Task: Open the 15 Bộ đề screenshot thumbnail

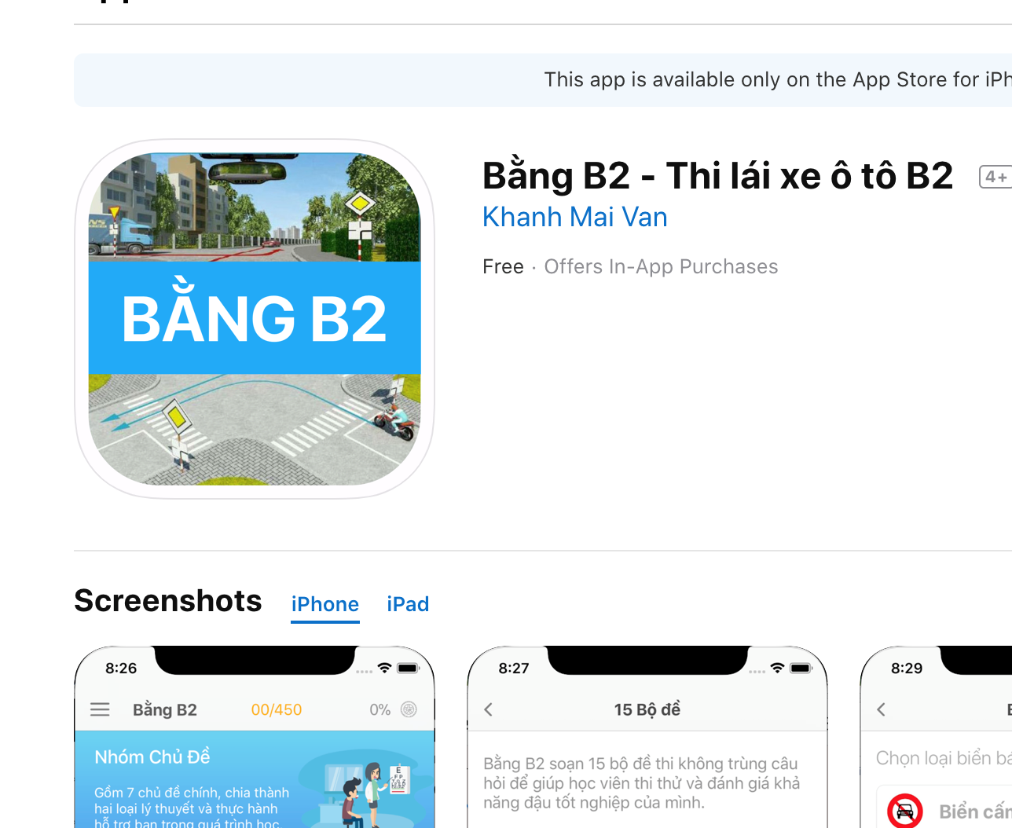Action: pyautogui.click(x=647, y=737)
